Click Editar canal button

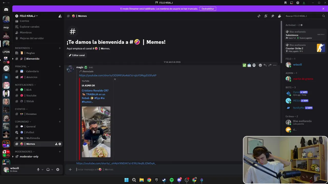(77, 55)
